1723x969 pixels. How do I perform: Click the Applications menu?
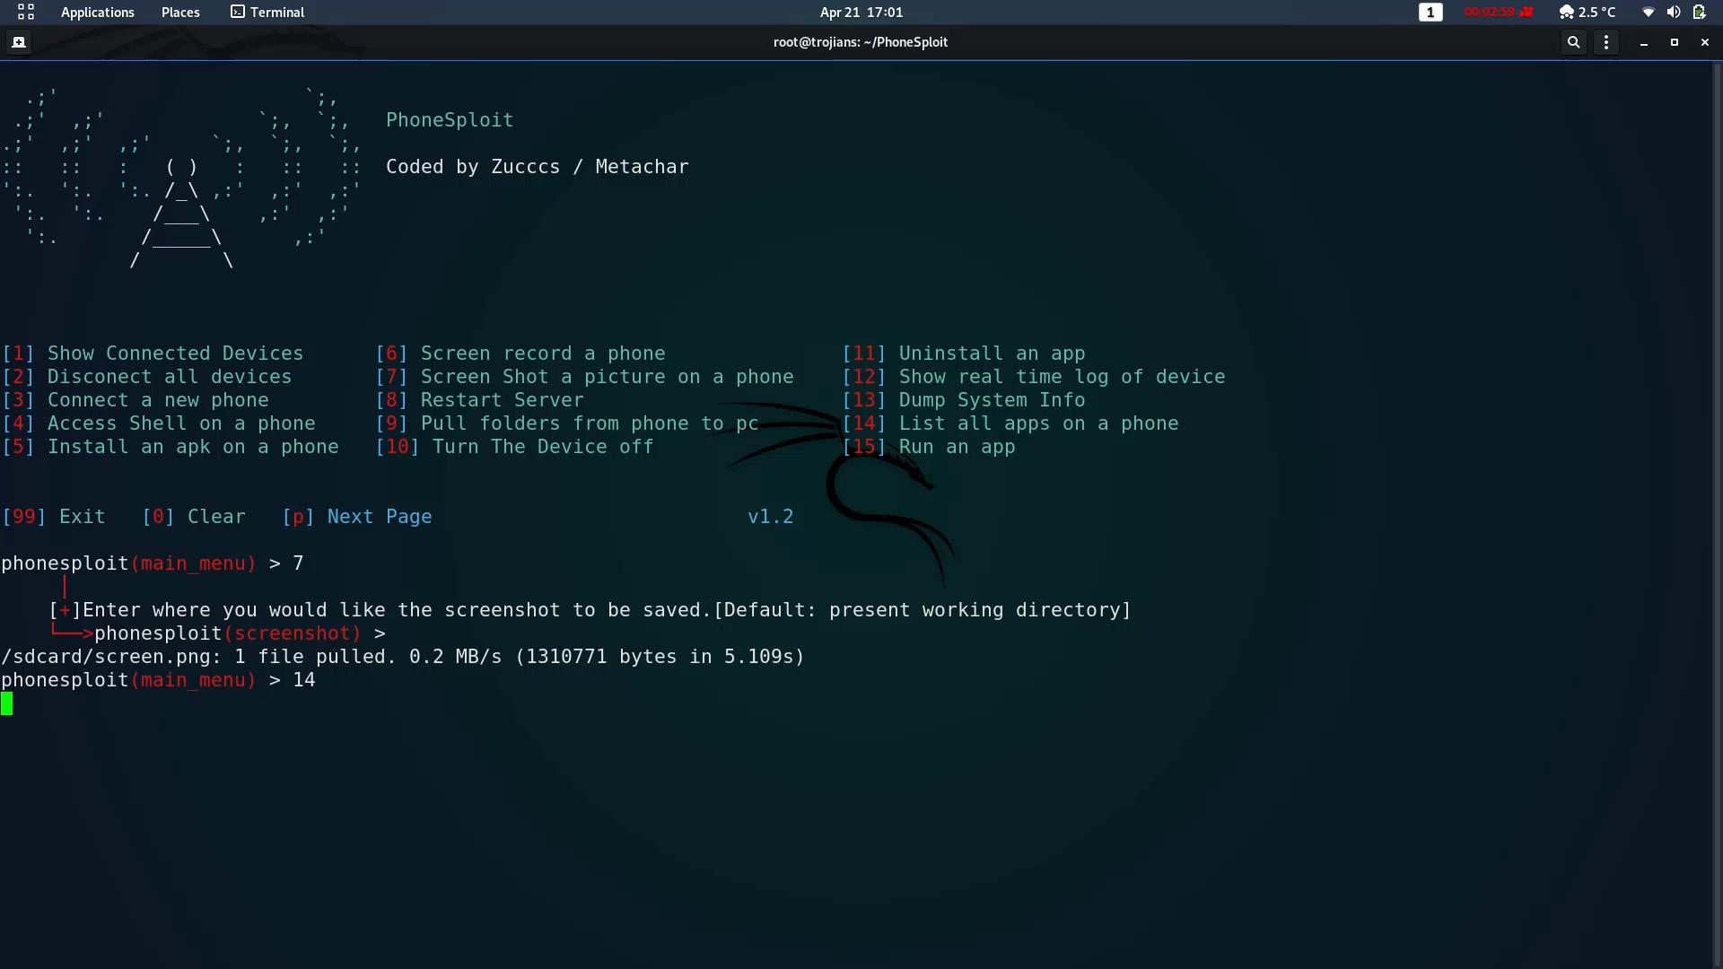point(97,12)
